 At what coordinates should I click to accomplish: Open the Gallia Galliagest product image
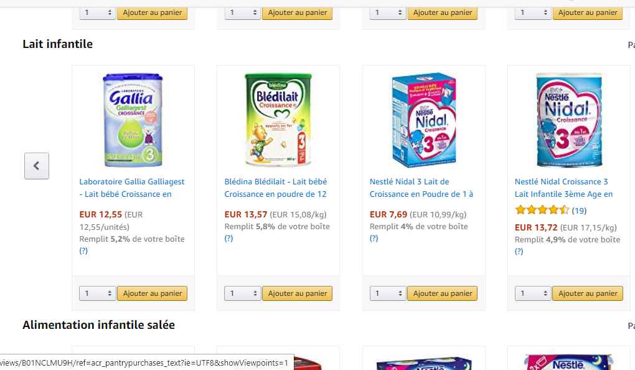click(133, 120)
